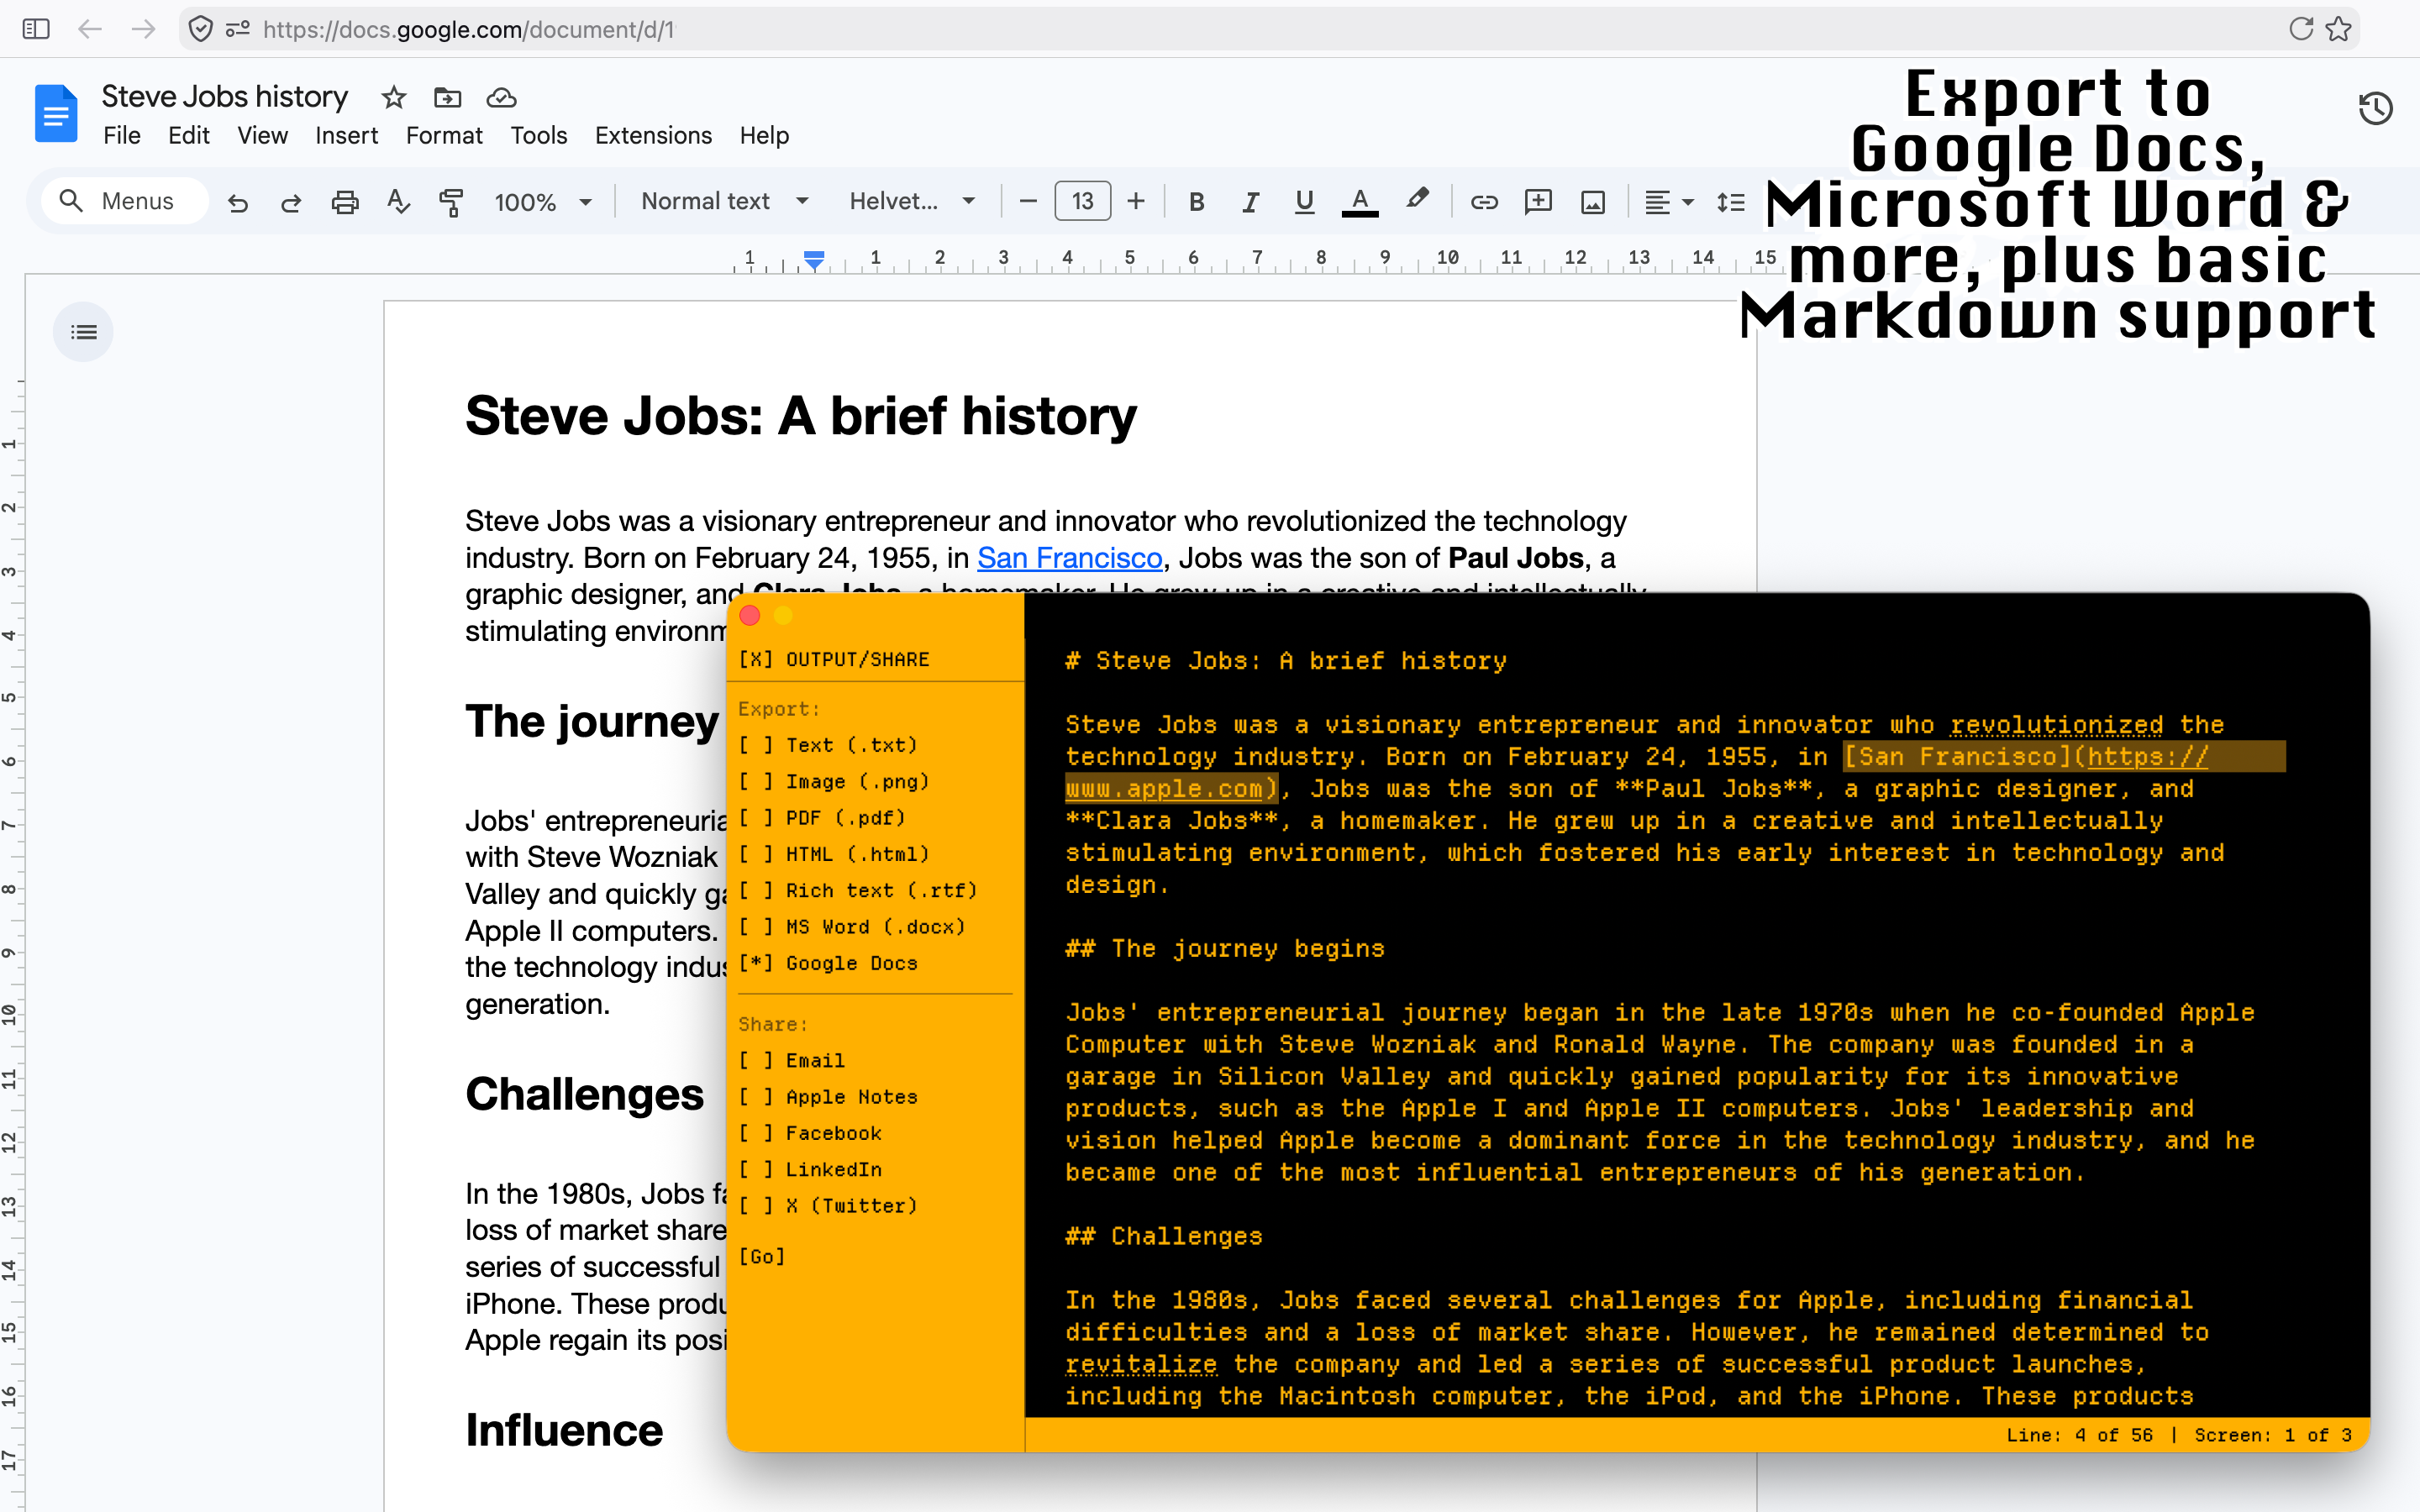
Task: Open version history clock icon
Action: [2376, 108]
